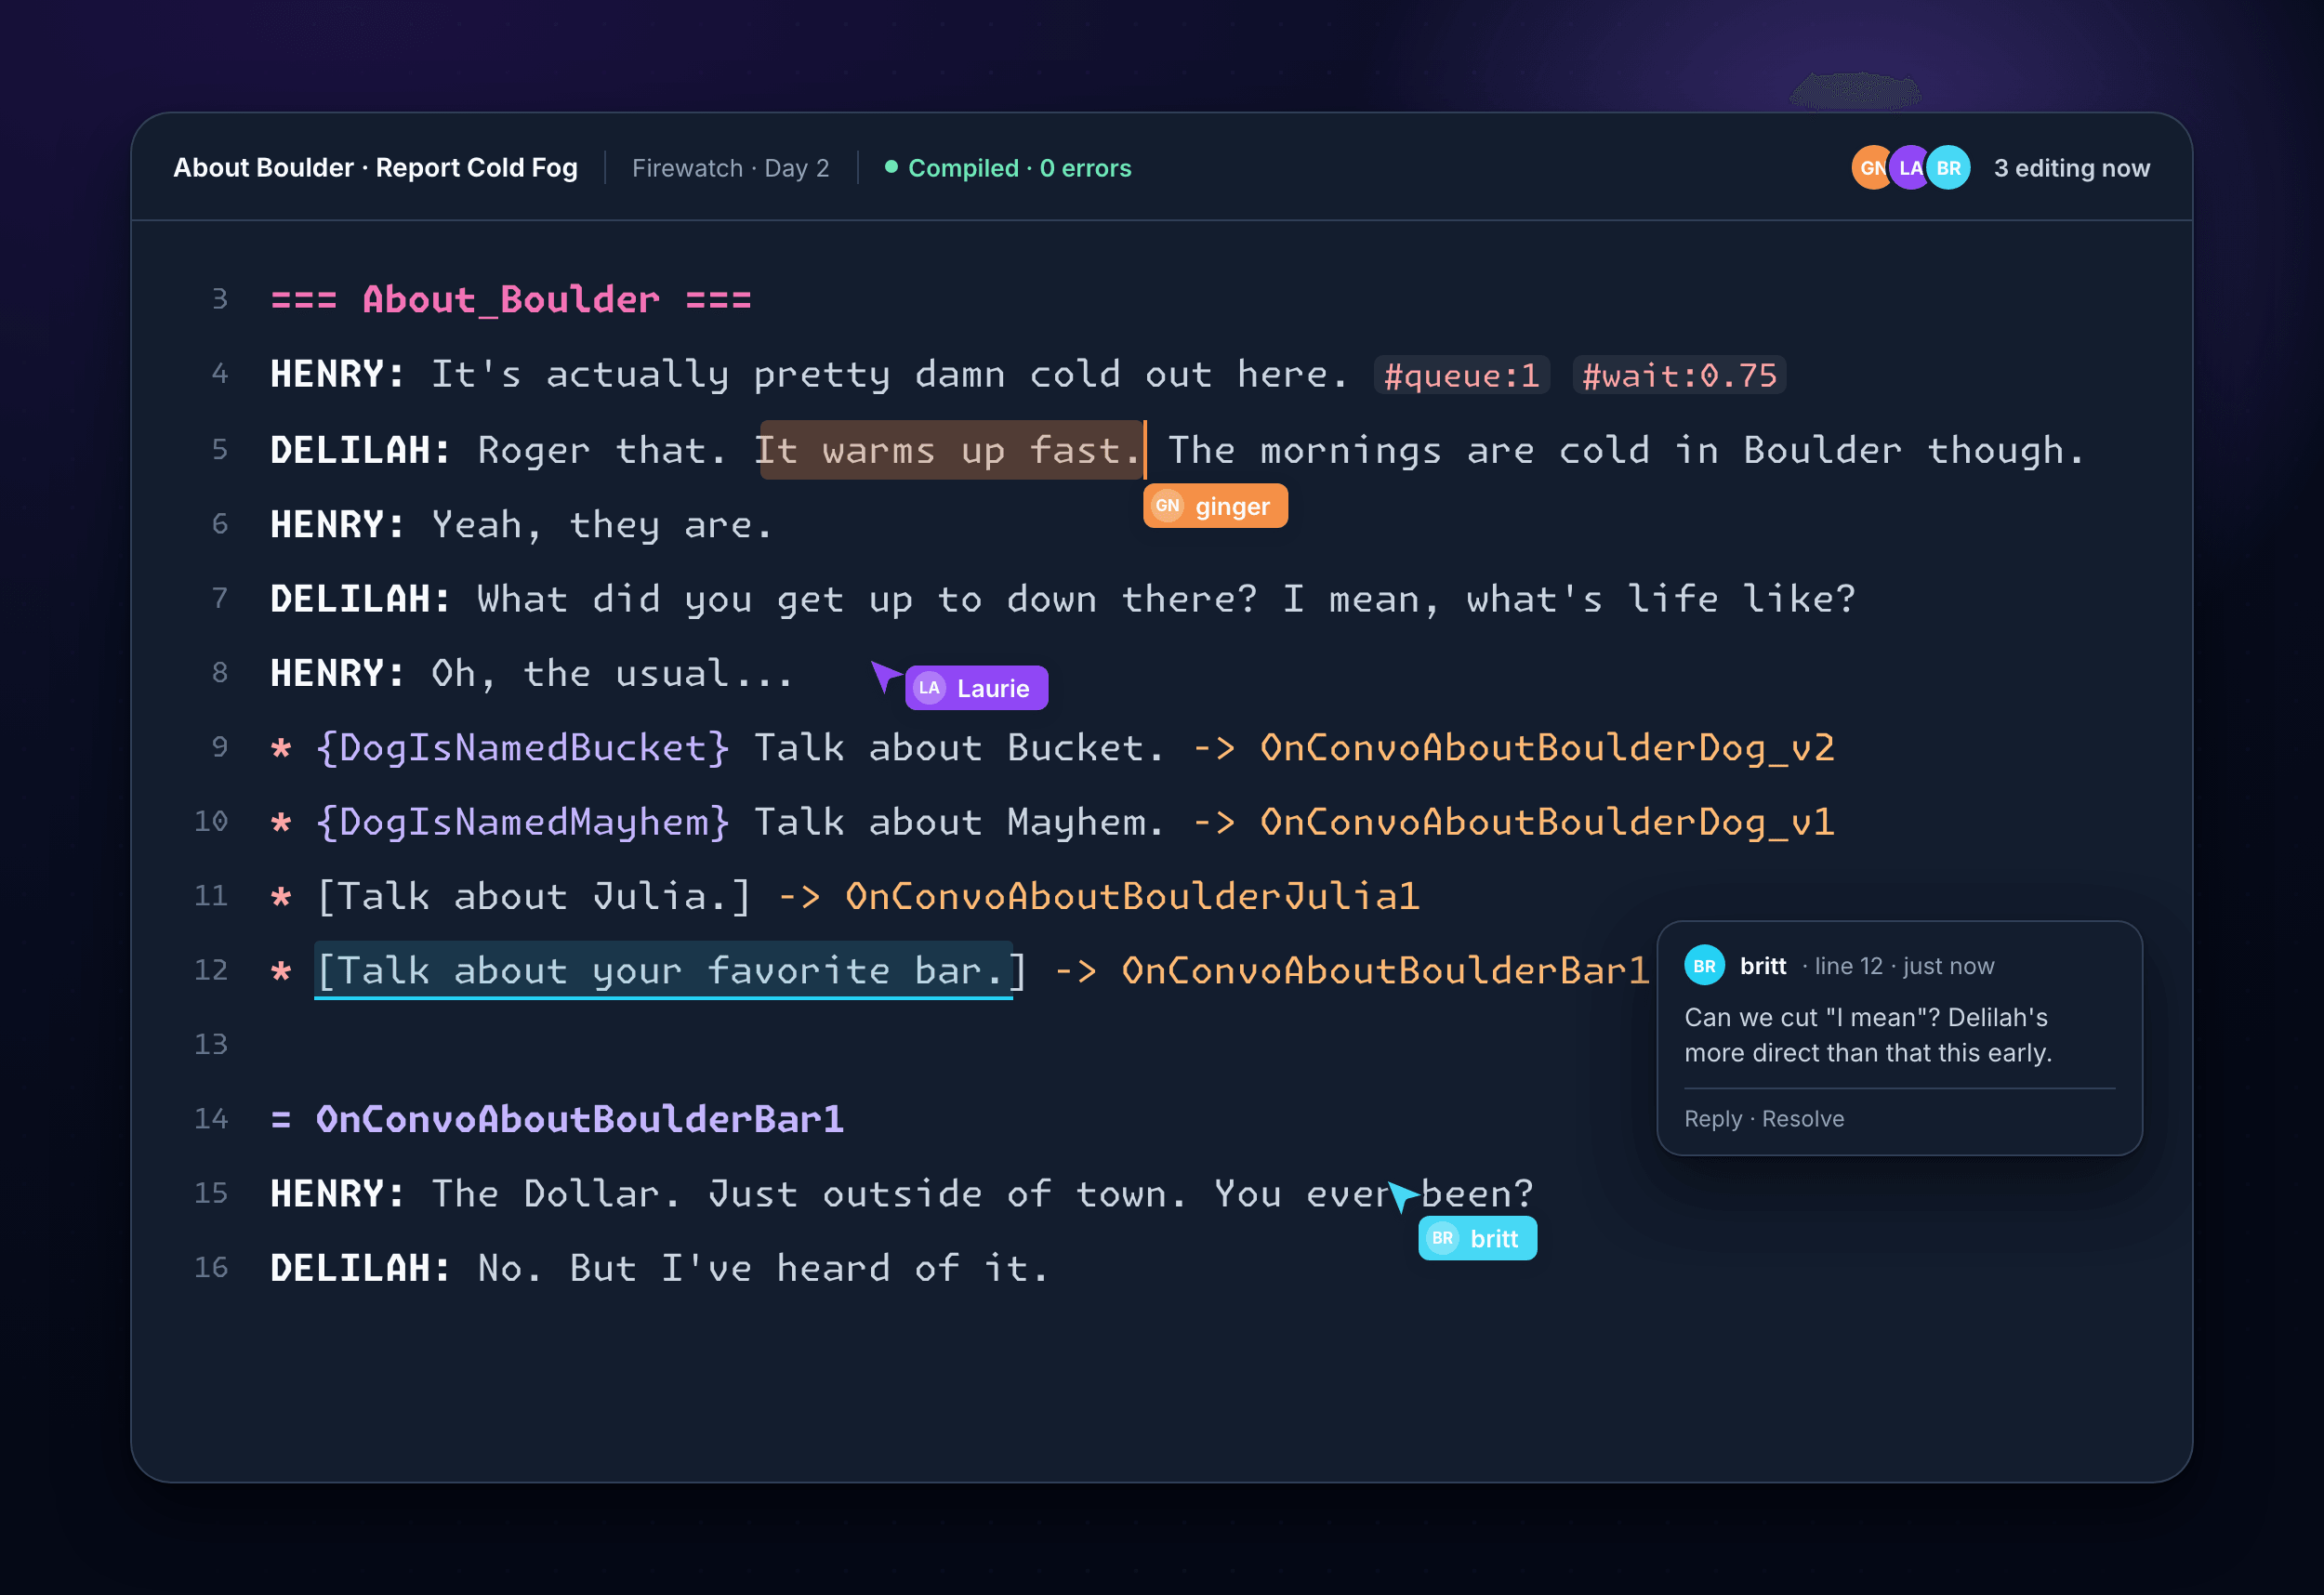Click the '3 editing now' label
The width and height of the screenshot is (2324, 1595).
coord(2071,168)
